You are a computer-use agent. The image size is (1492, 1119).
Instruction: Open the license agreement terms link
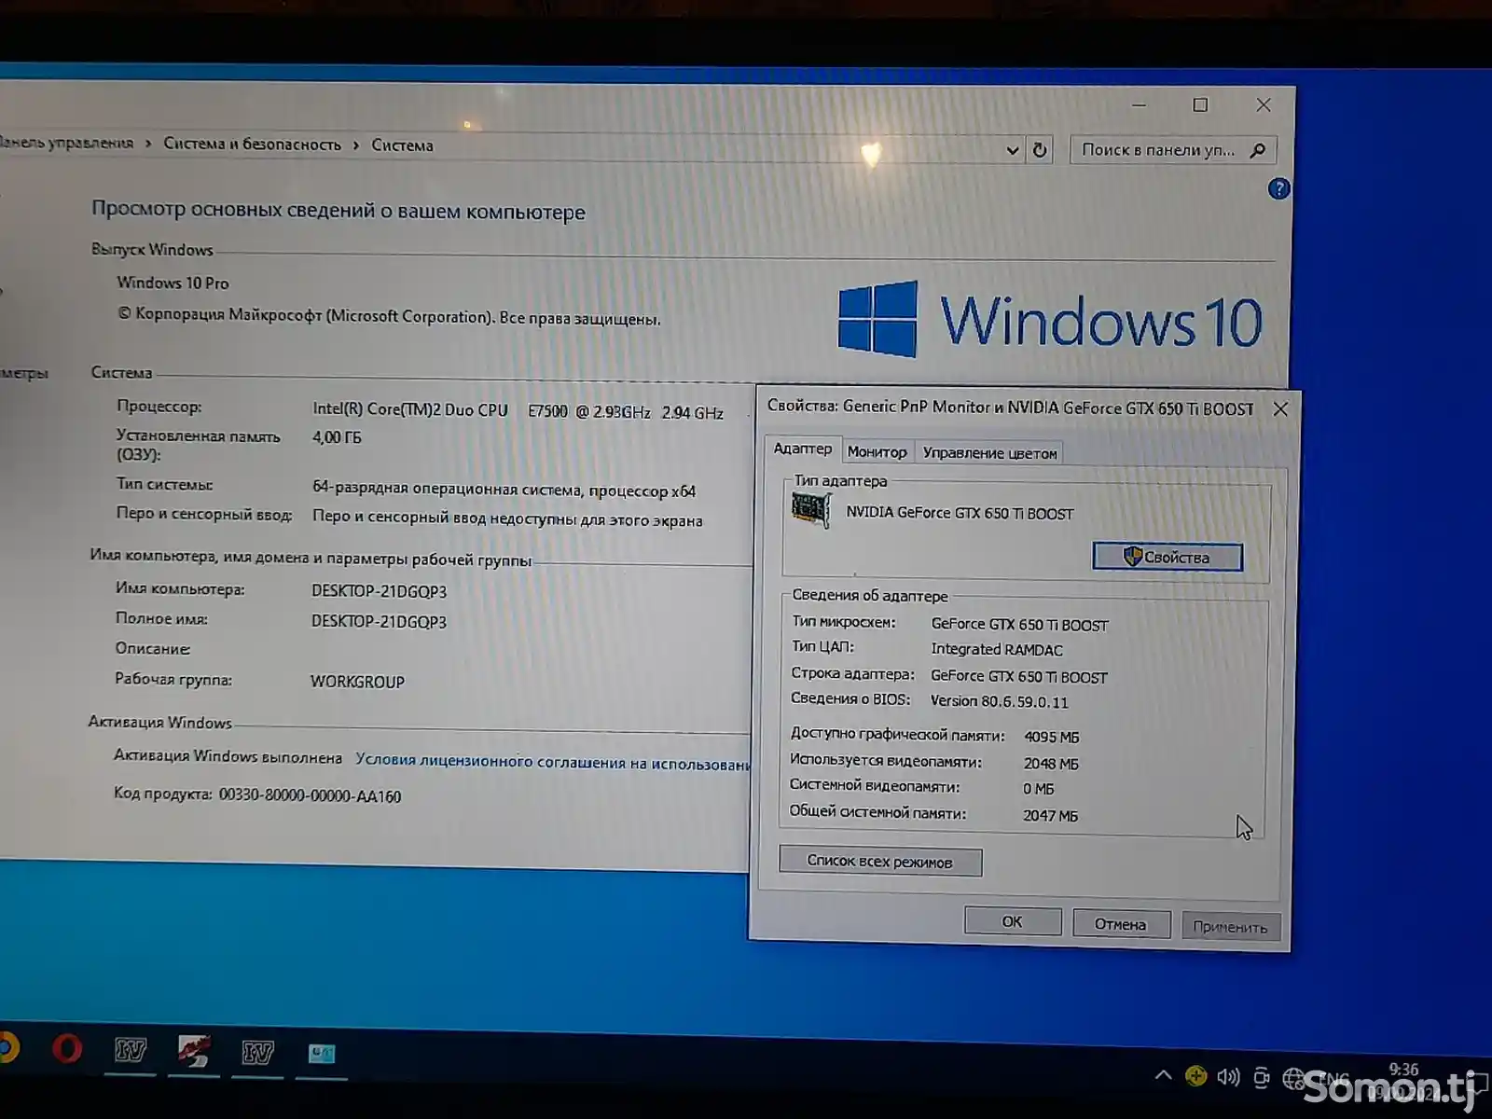[552, 762]
